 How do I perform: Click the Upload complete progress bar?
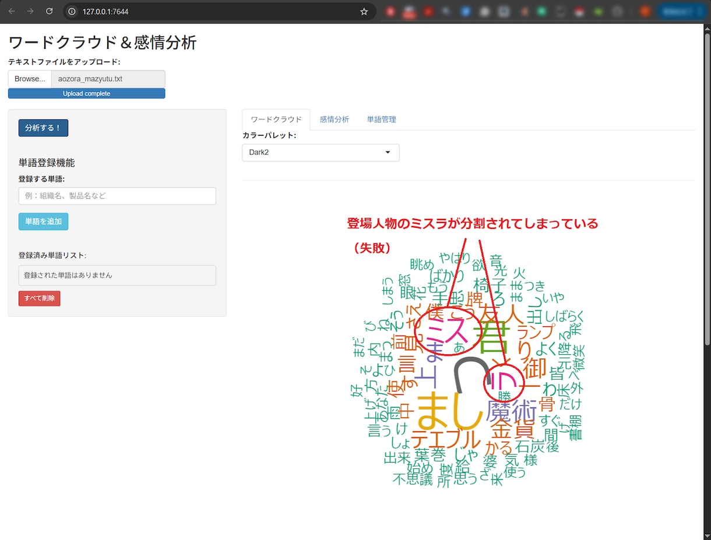[87, 93]
